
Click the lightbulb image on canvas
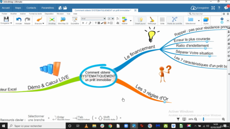[x=152, y=35]
